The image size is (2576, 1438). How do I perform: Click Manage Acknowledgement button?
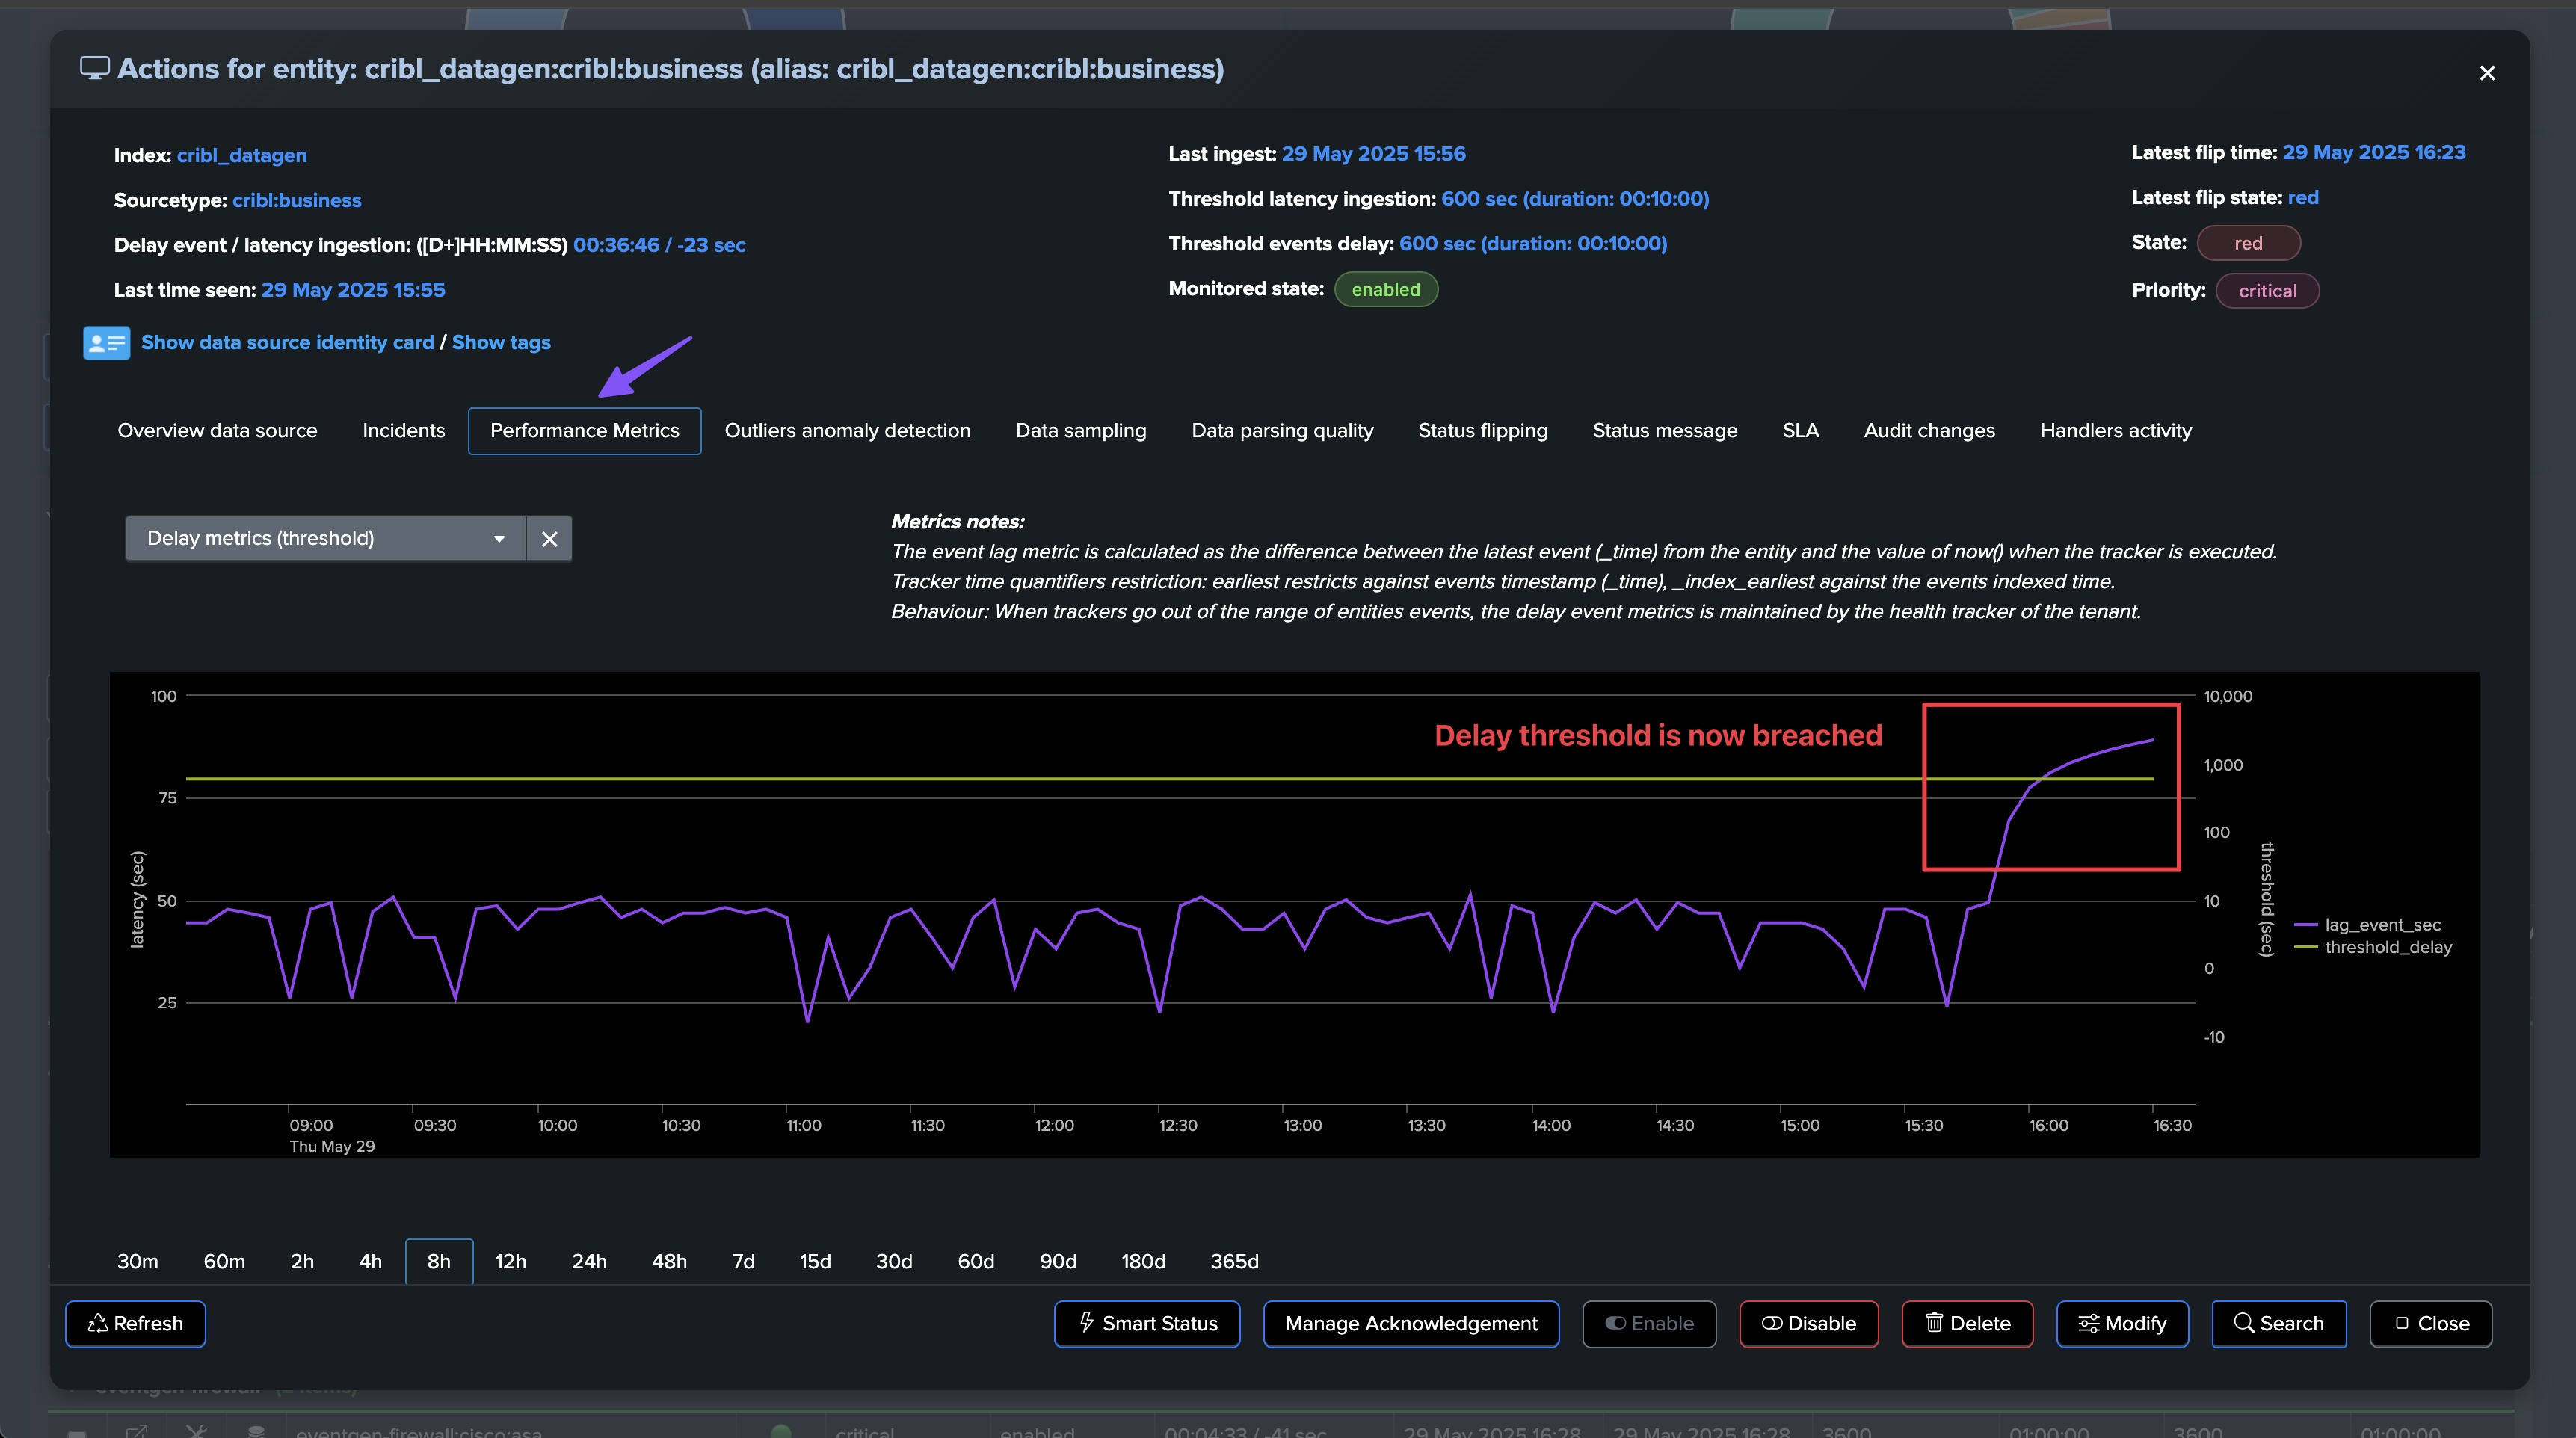tap(1410, 1323)
